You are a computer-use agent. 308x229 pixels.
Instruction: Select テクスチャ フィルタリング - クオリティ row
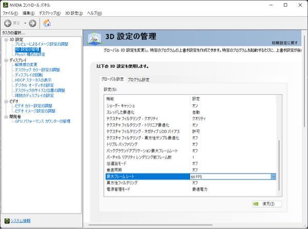tap(190, 118)
